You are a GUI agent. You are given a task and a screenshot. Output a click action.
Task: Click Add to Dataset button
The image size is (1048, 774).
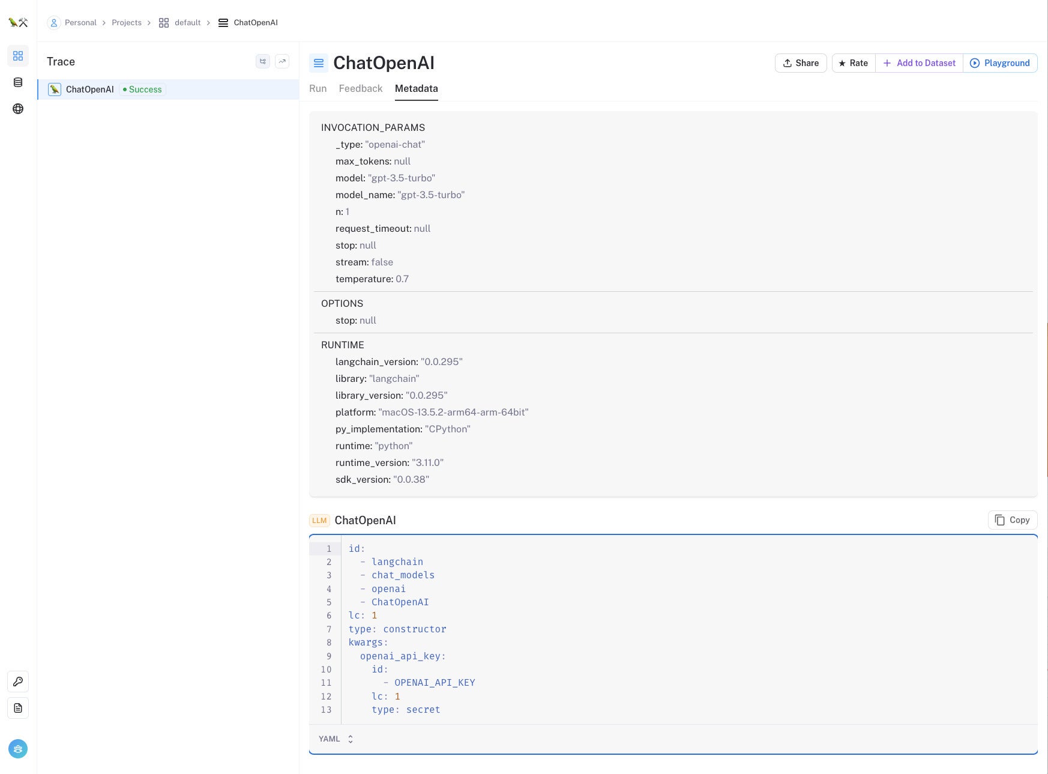coord(919,63)
